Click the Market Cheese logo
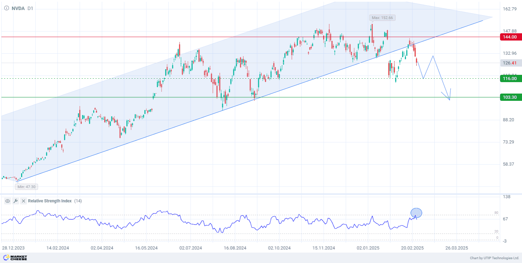The image size is (522, 263). coord(15,258)
